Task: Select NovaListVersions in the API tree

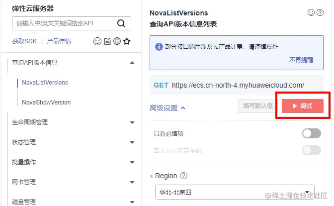Action: pyautogui.click(x=45, y=83)
